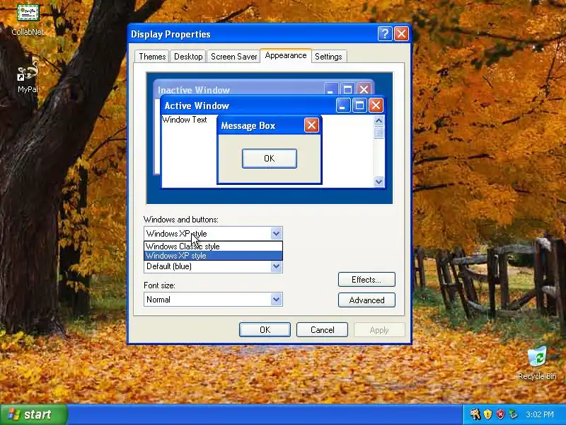Choose Windows Classic style from the list
566x425 pixels.
pos(213,246)
